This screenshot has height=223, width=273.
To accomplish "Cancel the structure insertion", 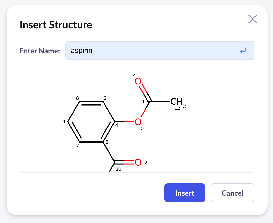I will coord(232,193).
